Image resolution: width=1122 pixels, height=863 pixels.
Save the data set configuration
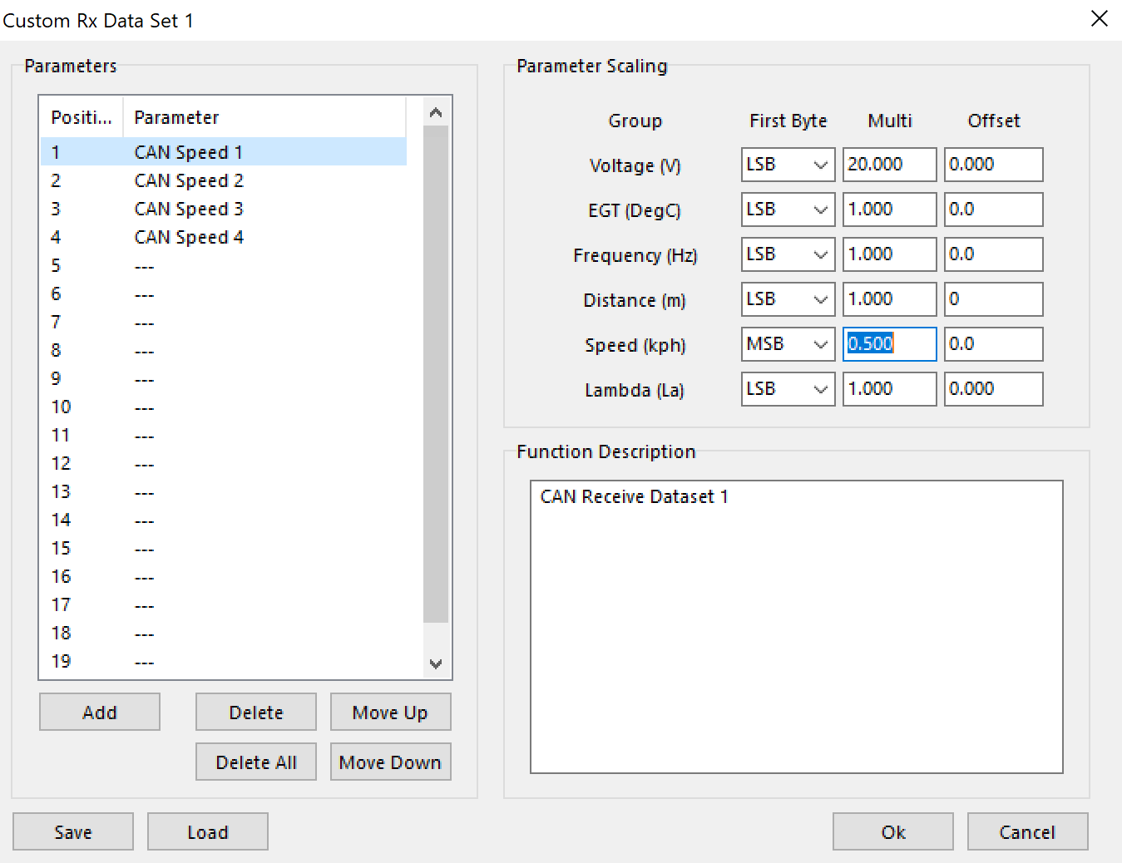(x=73, y=832)
